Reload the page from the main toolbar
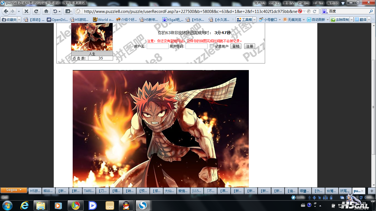This screenshot has height=211, width=376. pos(36,11)
